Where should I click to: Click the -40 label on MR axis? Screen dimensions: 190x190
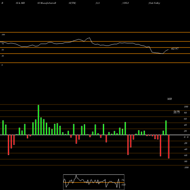pos(185,149)
